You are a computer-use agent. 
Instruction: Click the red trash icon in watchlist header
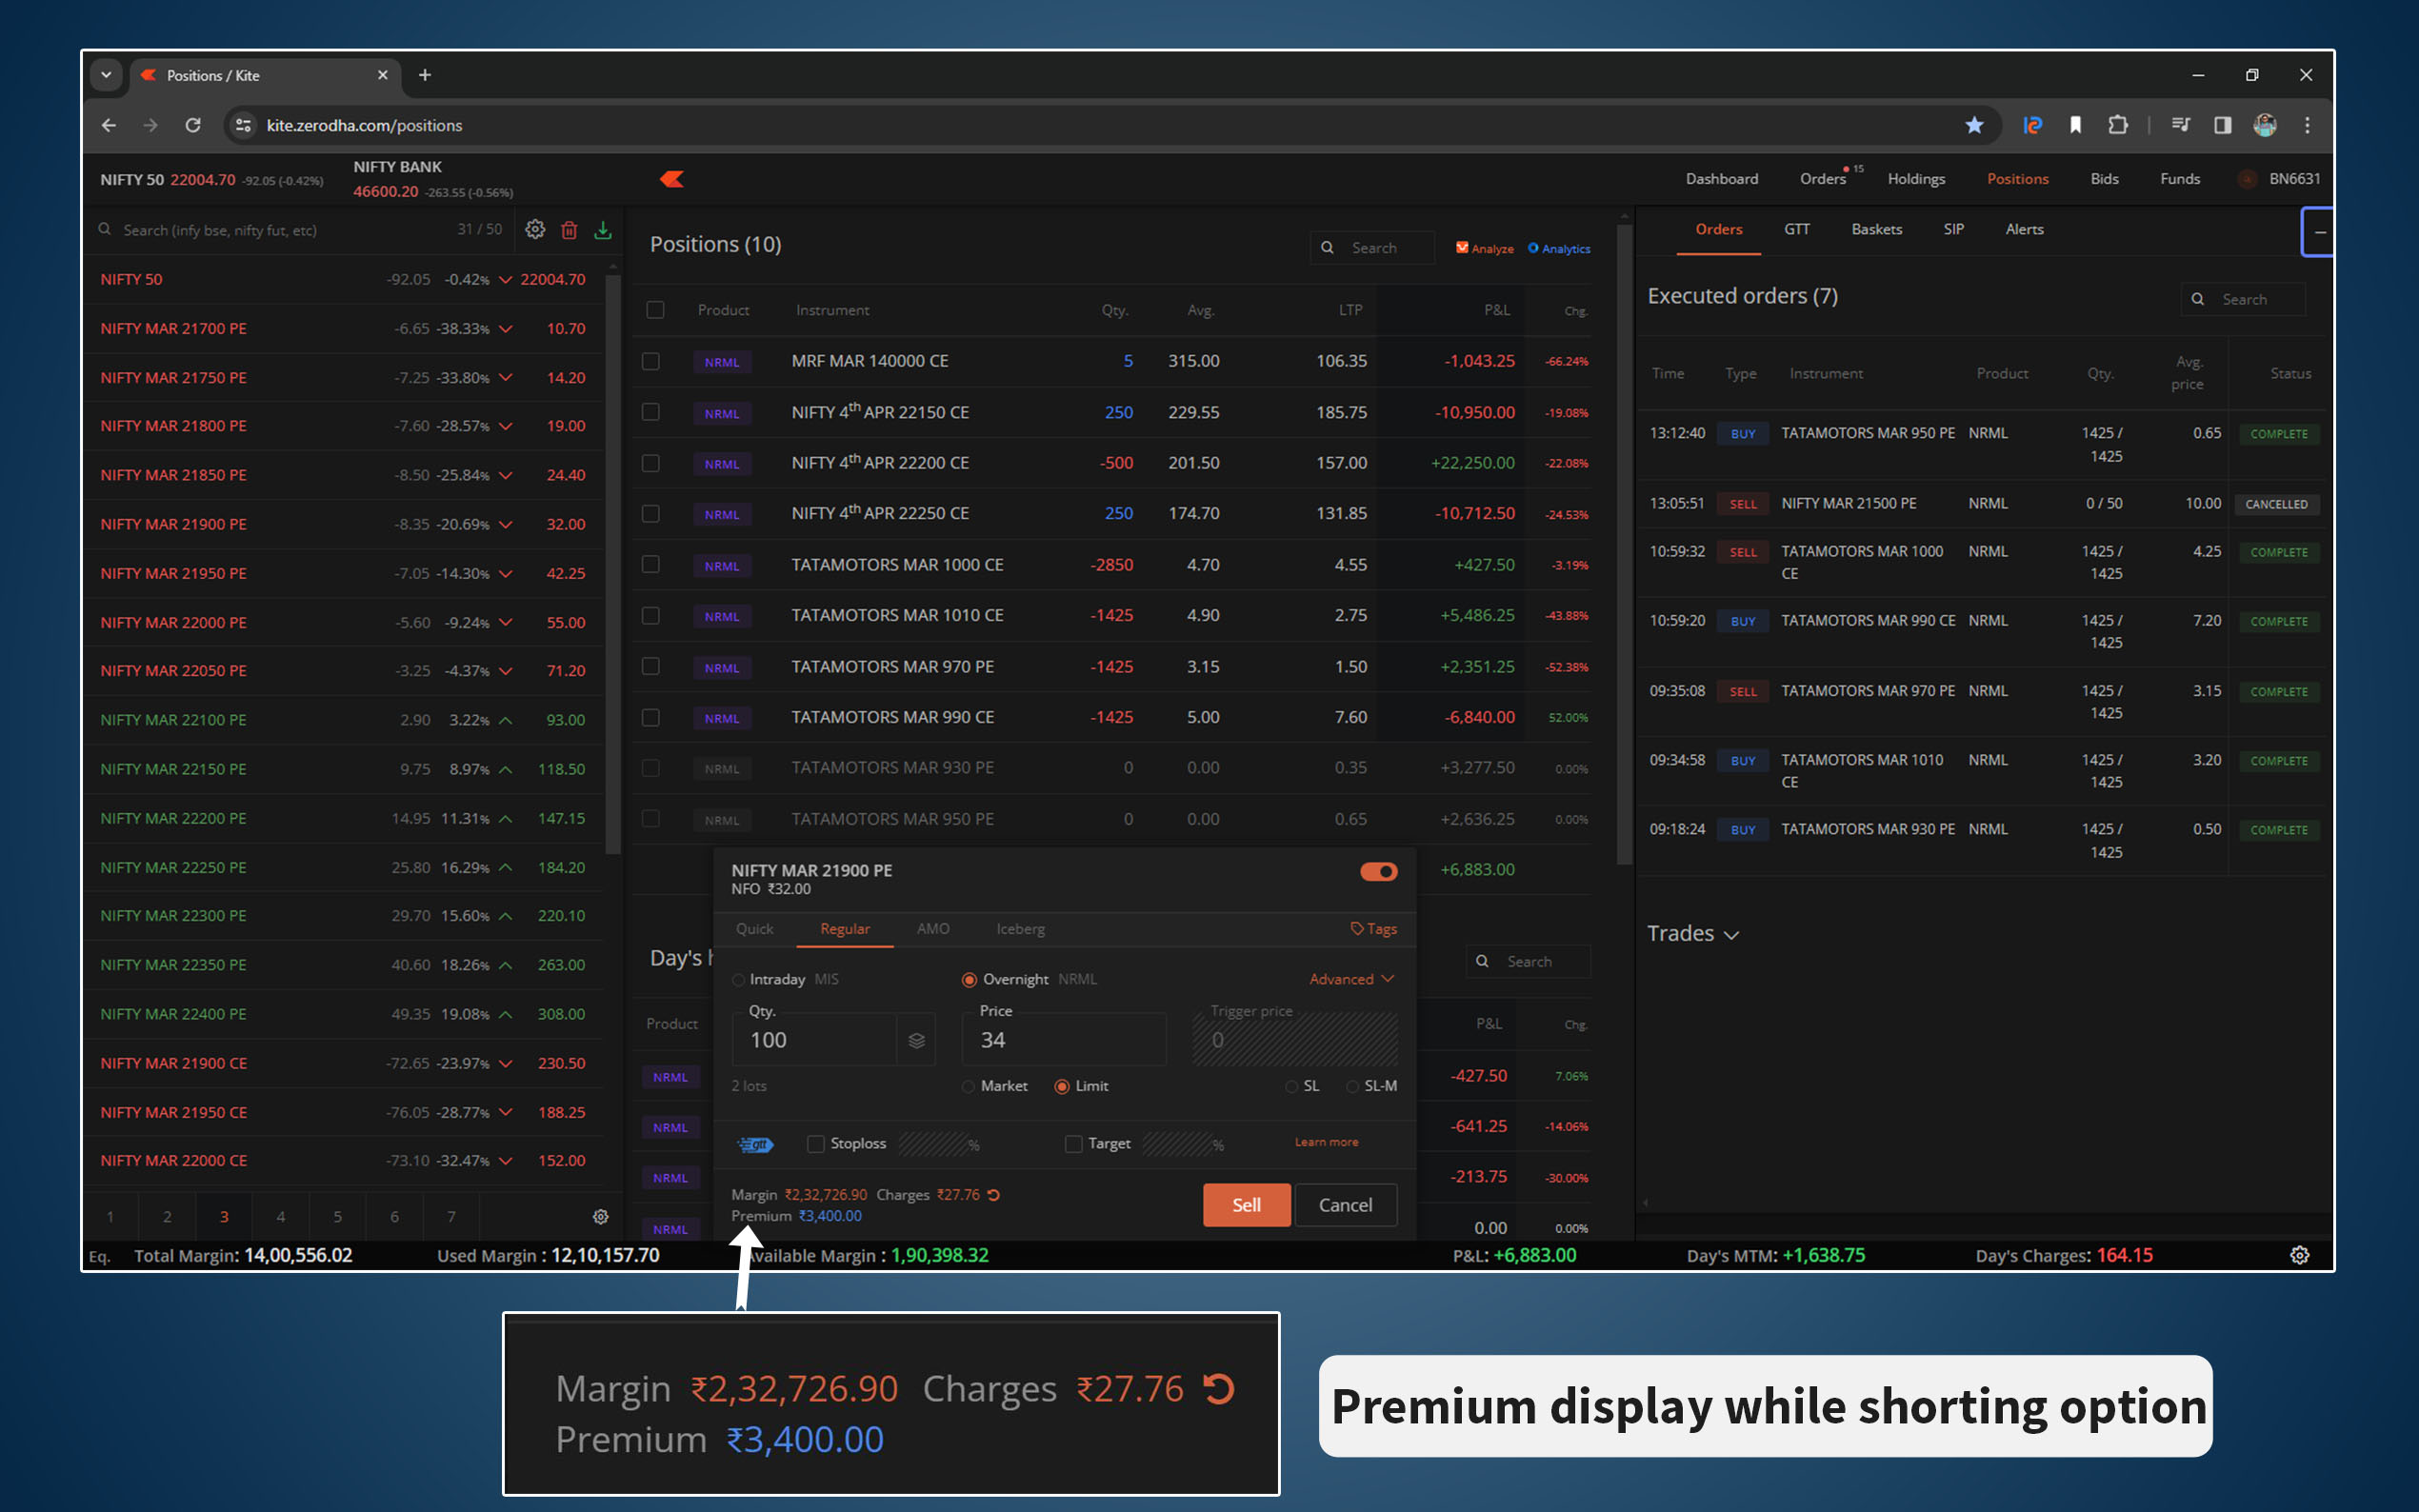pos(569,230)
